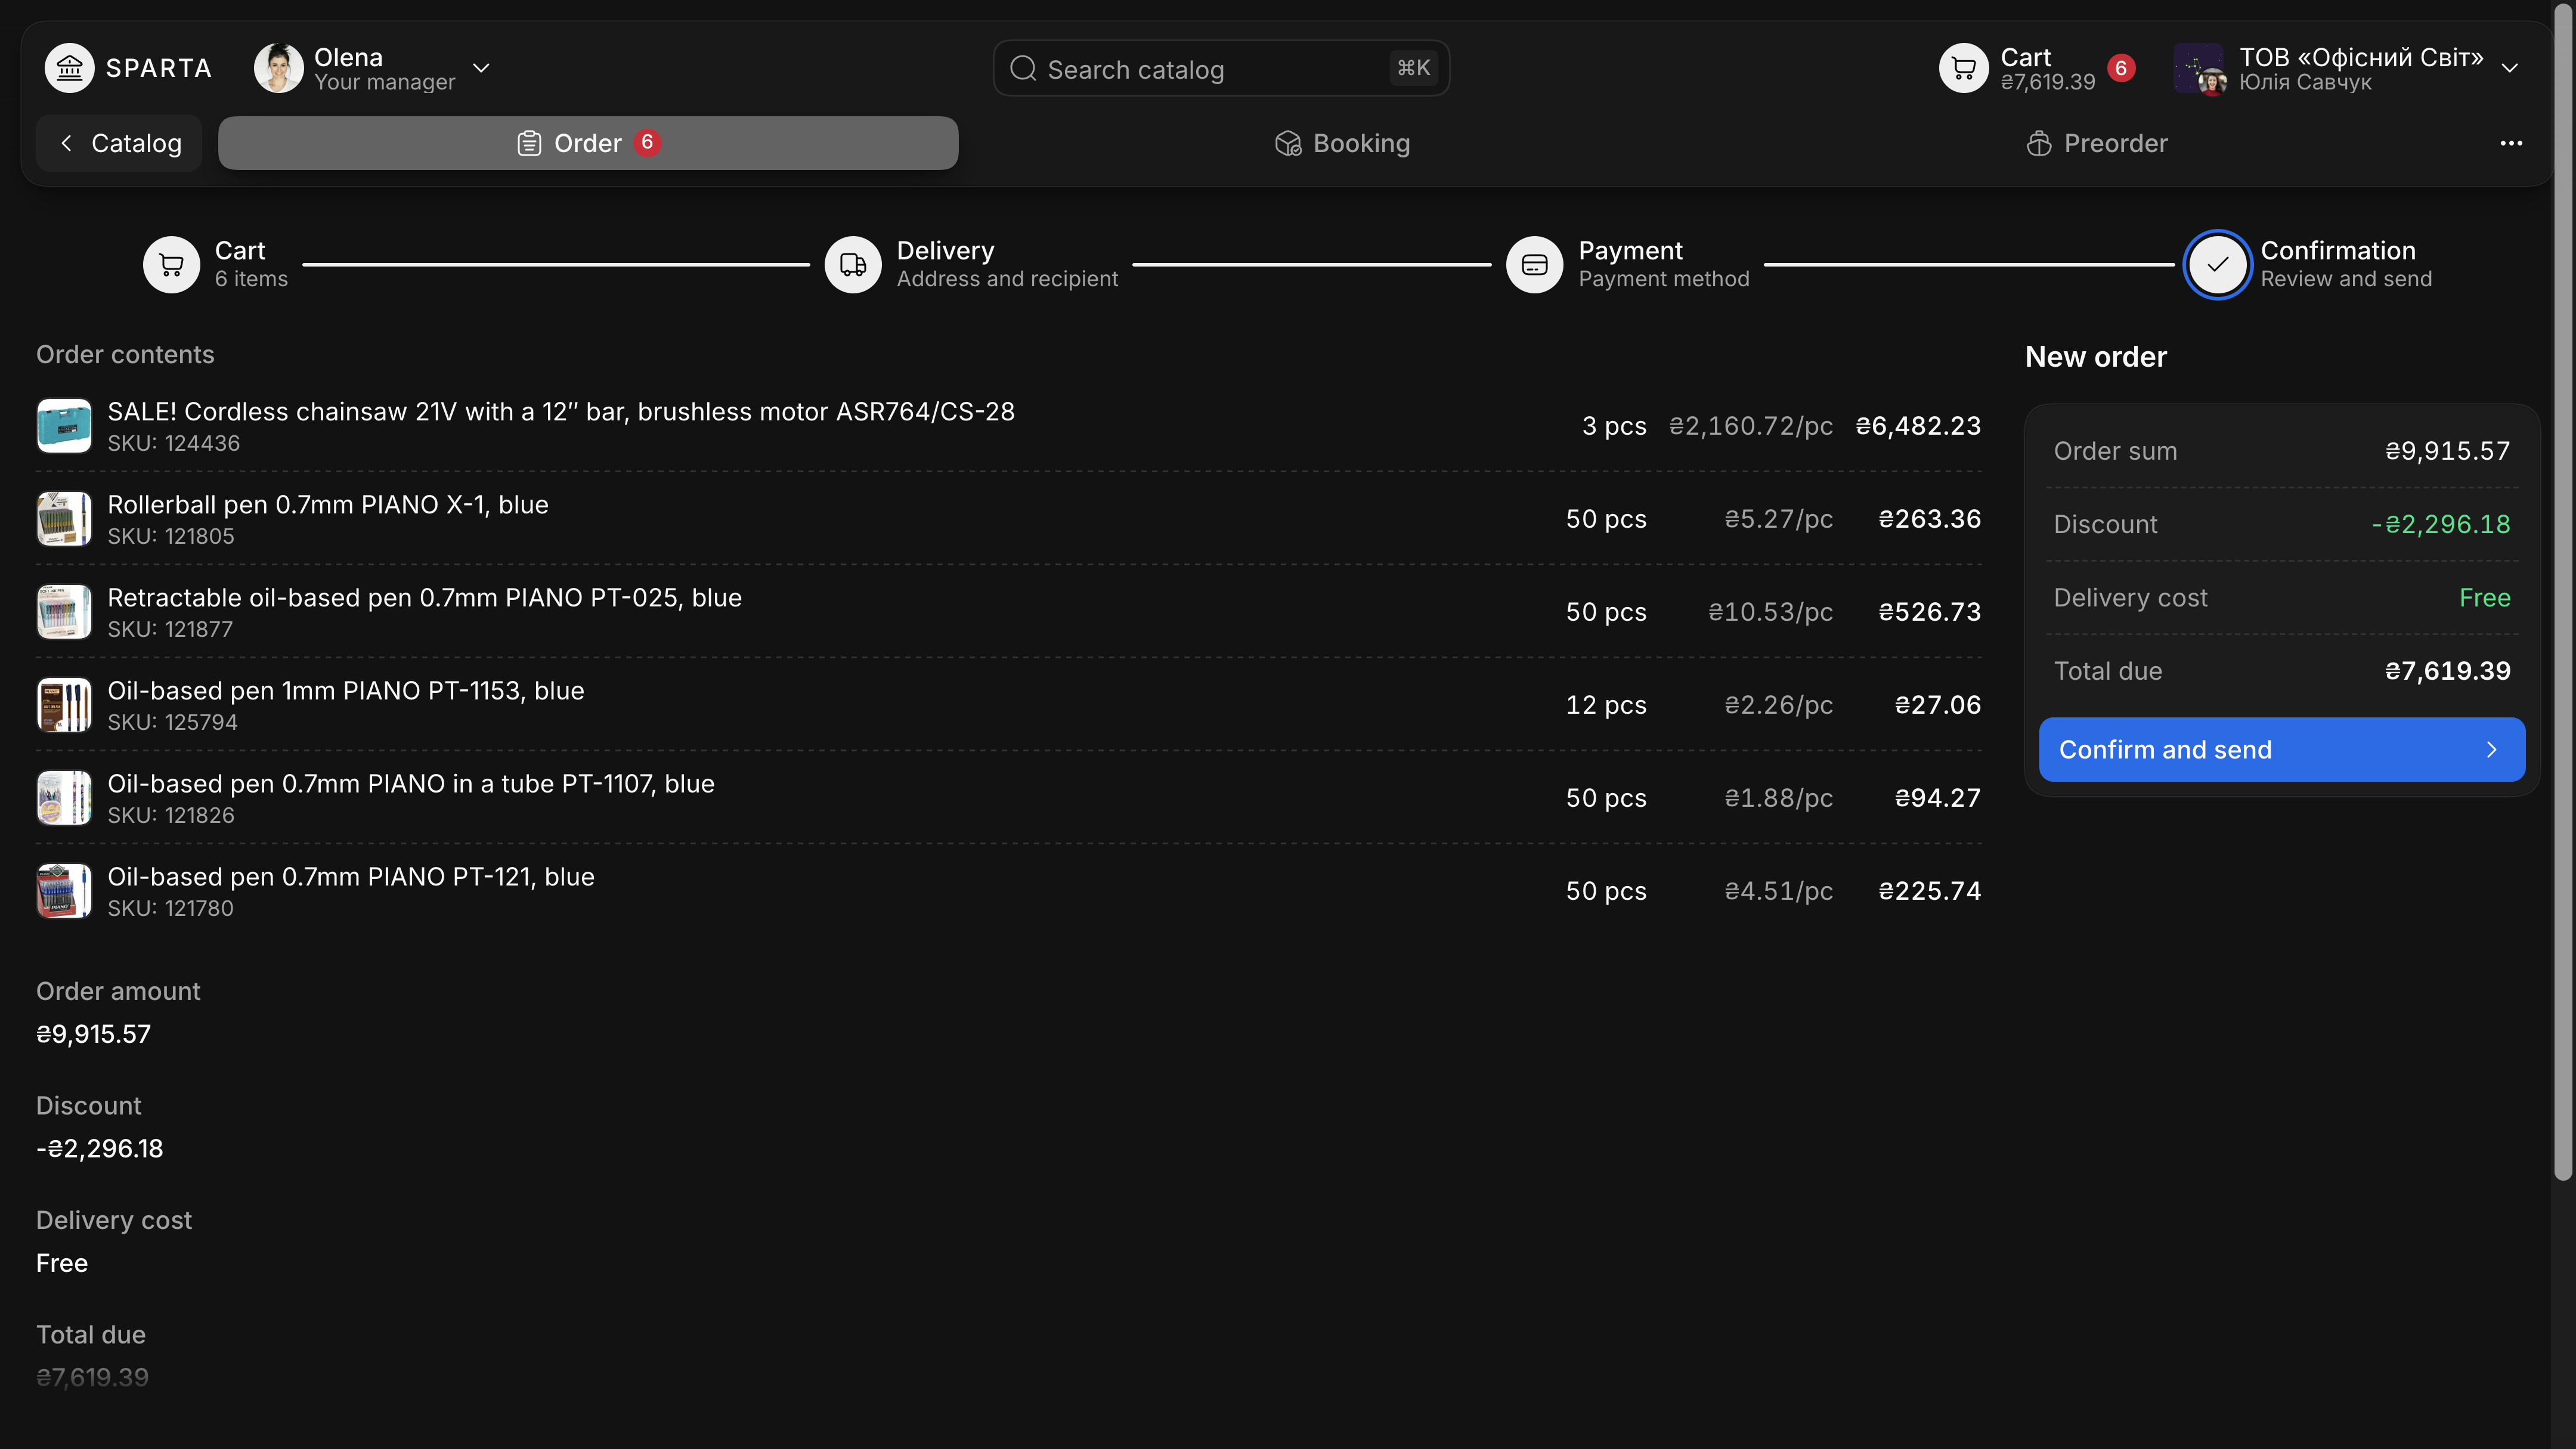The height and width of the screenshot is (1449, 2576).
Task: Open the Oil-based pen PT-1153 thumbnail
Action: 64,705
